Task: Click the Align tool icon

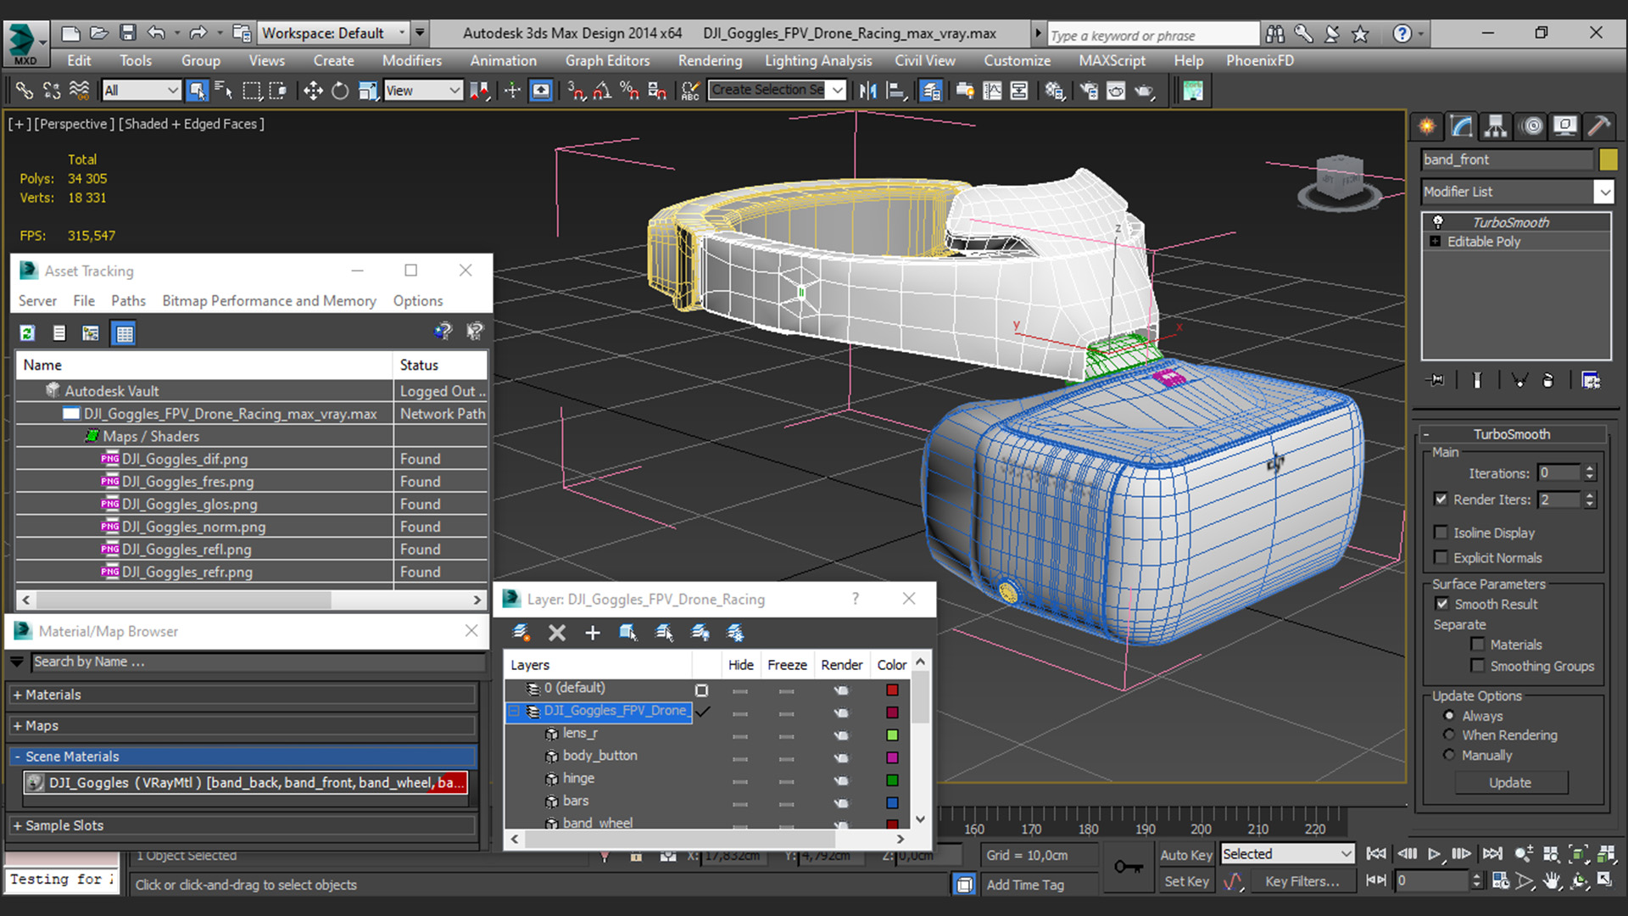Action: 895,90
